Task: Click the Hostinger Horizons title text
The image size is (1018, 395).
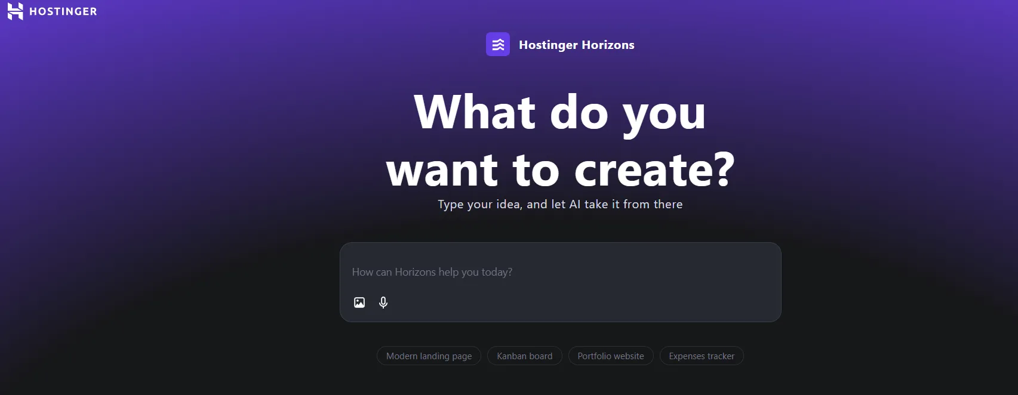Action: click(576, 45)
